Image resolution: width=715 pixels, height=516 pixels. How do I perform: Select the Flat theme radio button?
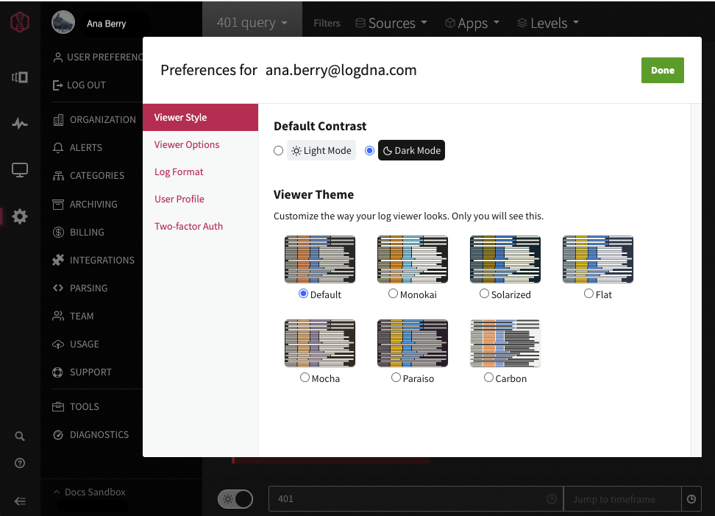588,294
